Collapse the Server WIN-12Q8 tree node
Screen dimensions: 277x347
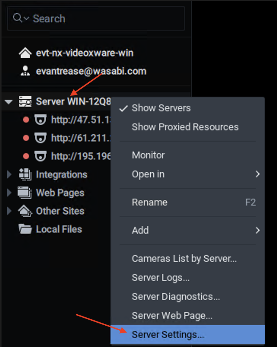pyautogui.click(x=9, y=102)
